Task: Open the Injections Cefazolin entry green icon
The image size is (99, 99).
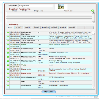Action: pos(8,86)
